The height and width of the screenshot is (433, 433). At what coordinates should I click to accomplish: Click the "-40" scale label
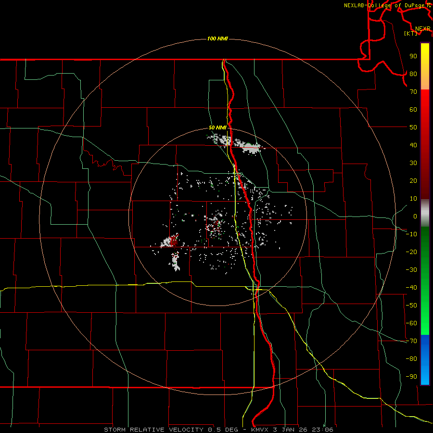click(411, 288)
